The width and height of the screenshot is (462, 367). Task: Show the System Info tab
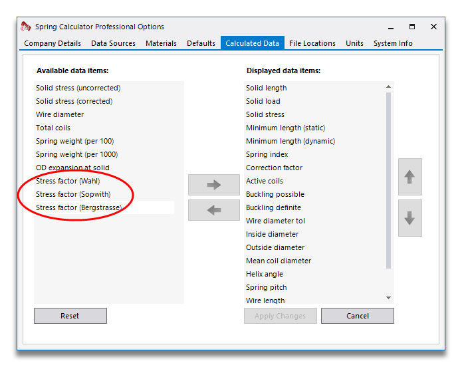click(393, 43)
